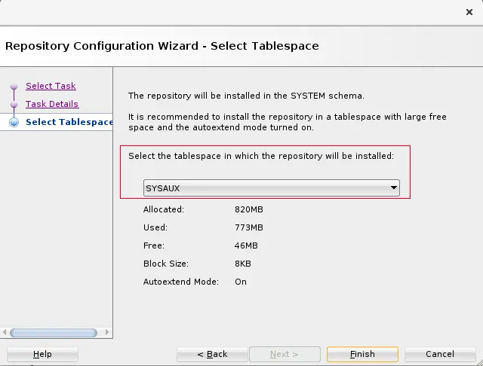Click the SYSAUX tablespace combo box
483x366 pixels.
point(264,188)
